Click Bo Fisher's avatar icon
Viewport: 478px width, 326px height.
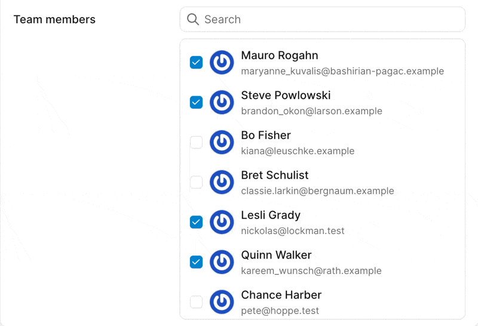pyautogui.click(x=222, y=142)
